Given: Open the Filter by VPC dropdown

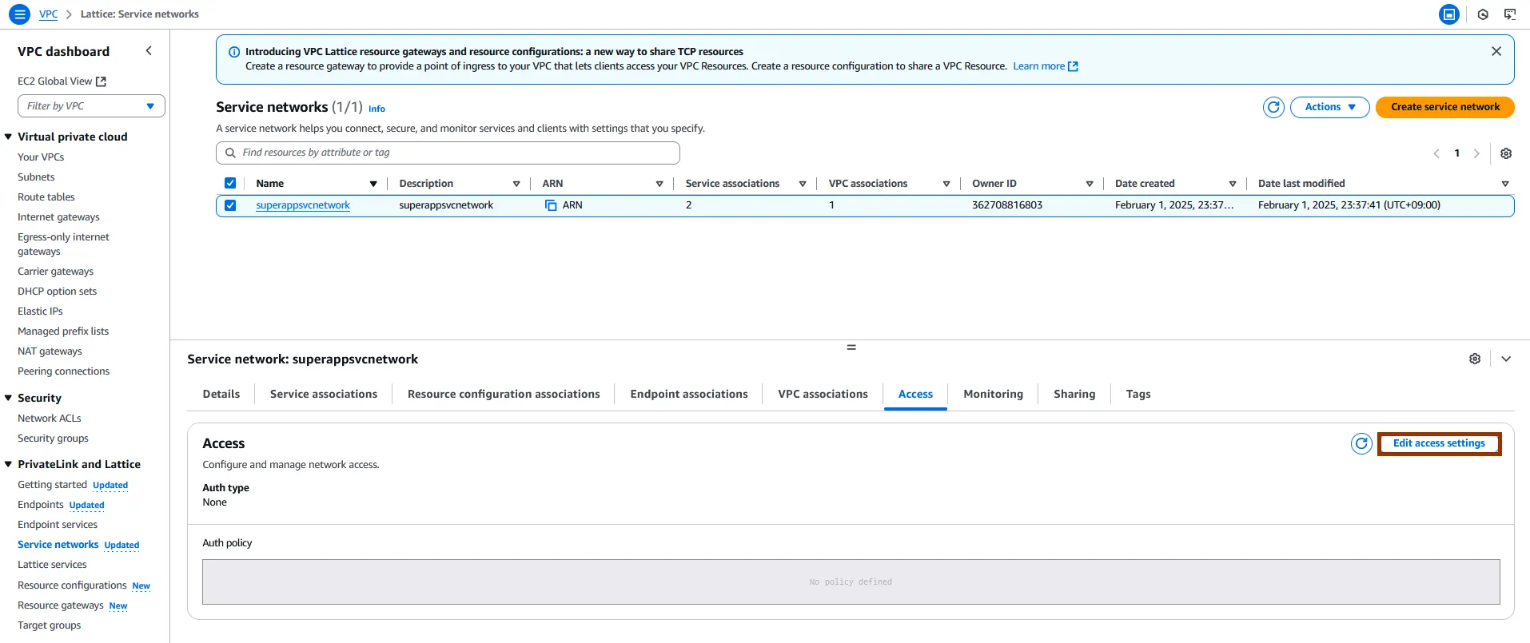Looking at the screenshot, I should (91, 106).
